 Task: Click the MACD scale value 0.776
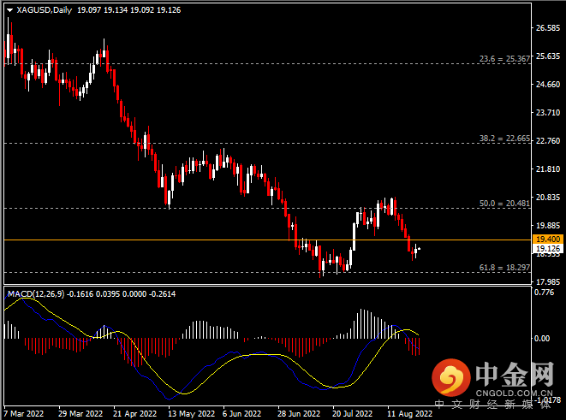[x=544, y=292]
